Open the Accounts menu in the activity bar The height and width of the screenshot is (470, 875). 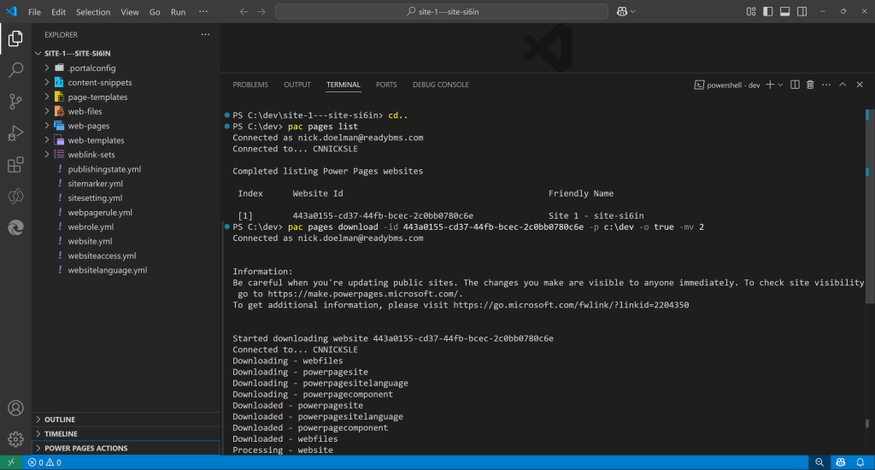pyautogui.click(x=15, y=408)
